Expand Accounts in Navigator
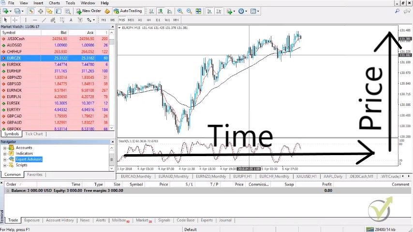This screenshot has height=232, width=413. (x=4, y=148)
